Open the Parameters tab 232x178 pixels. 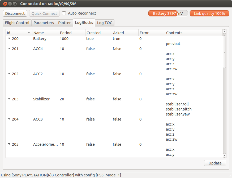tap(44, 23)
